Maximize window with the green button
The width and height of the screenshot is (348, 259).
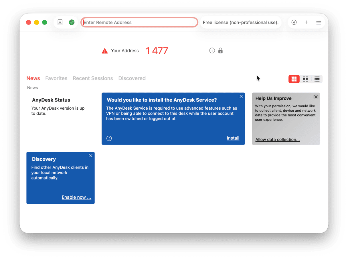[44, 22]
